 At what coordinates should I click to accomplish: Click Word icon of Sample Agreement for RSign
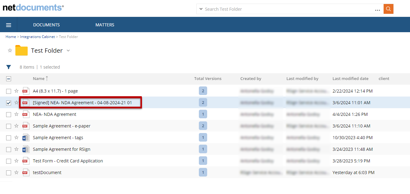point(26,149)
